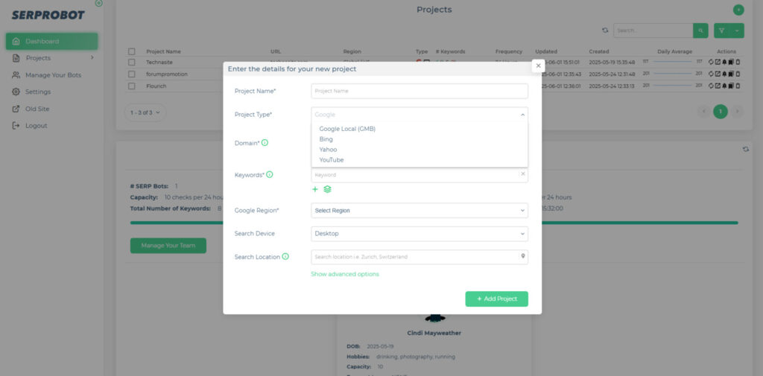Click the green plus icon under Keywords
The height and width of the screenshot is (376, 763).
(315, 190)
